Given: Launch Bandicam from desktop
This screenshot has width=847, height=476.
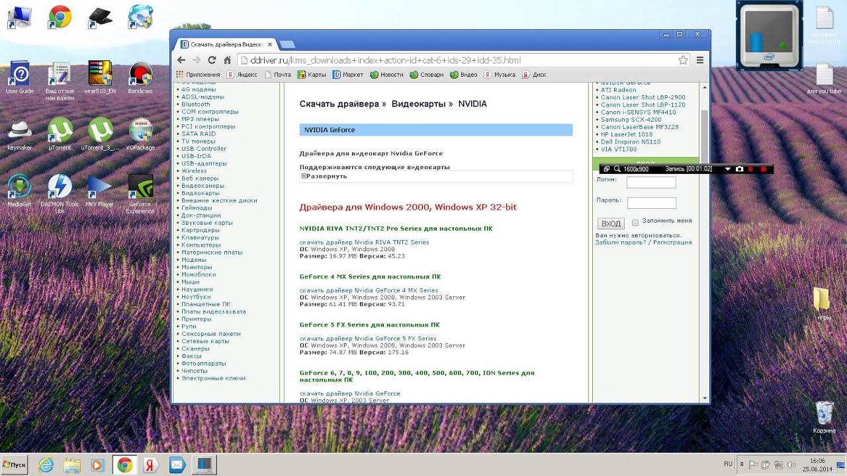Looking at the screenshot, I should (x=140, y=78).
